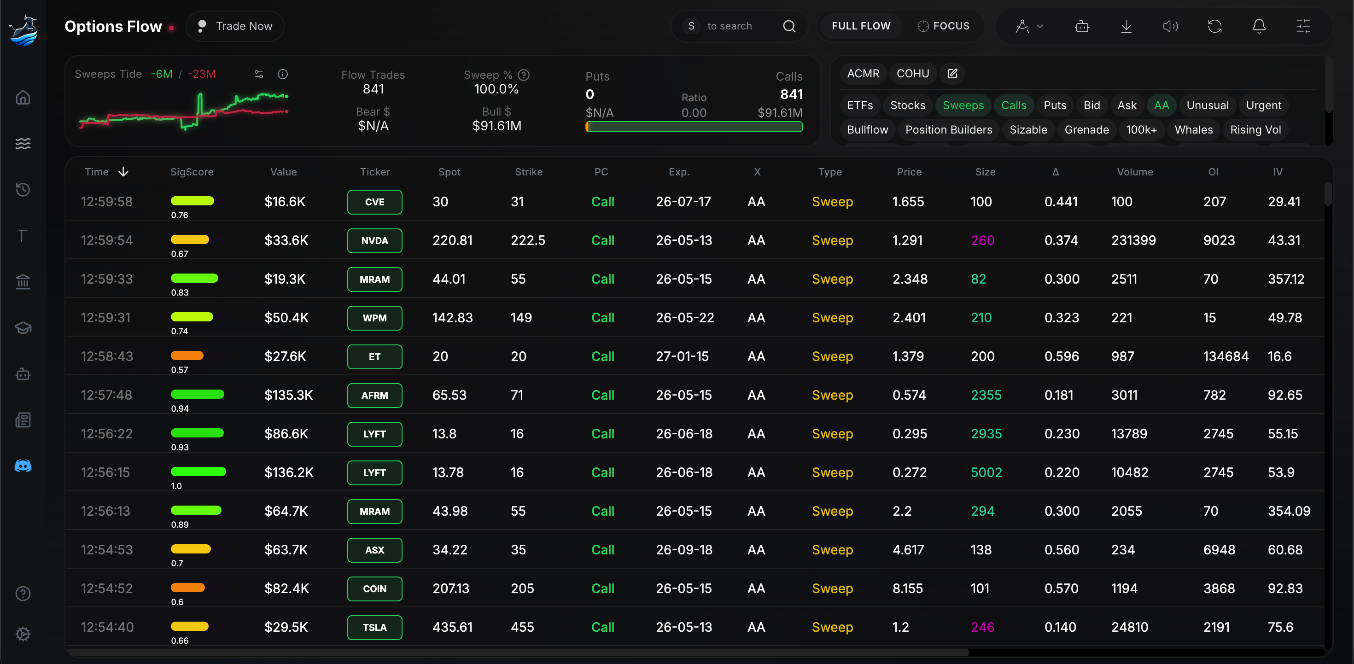1354x664 pixels.
Task: Toggle the ETFs filter chip
Action: click(860, 105)
